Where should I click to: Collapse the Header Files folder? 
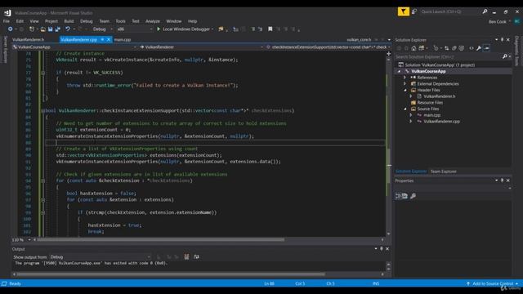405,90
